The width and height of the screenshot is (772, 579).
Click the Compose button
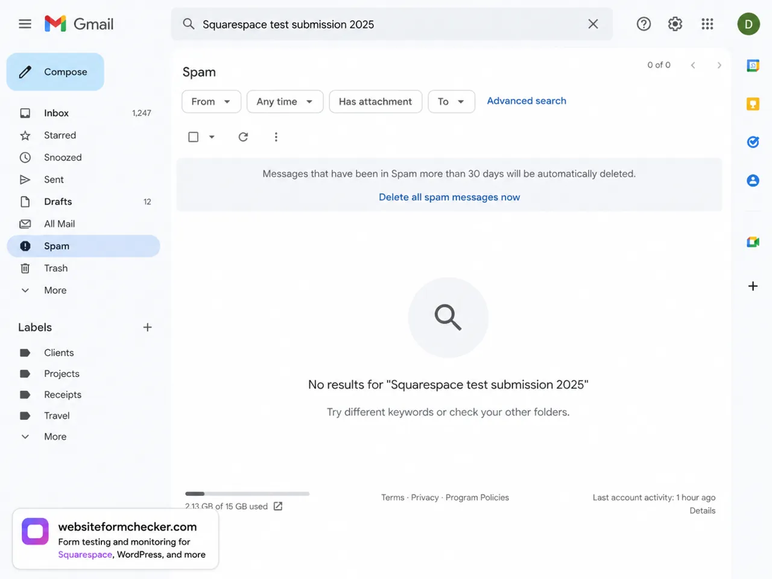55,72
